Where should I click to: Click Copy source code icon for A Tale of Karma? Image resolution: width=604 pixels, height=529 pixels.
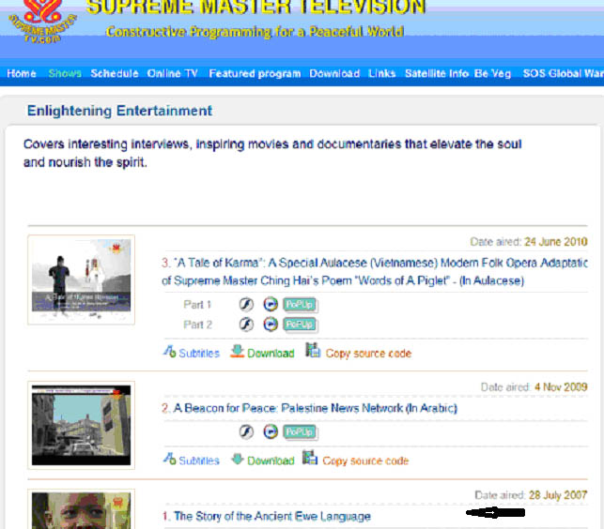click(313, 350)
